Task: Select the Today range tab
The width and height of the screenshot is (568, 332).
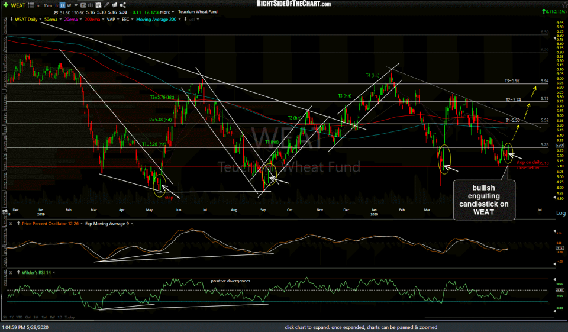Action: coord(70,317)
